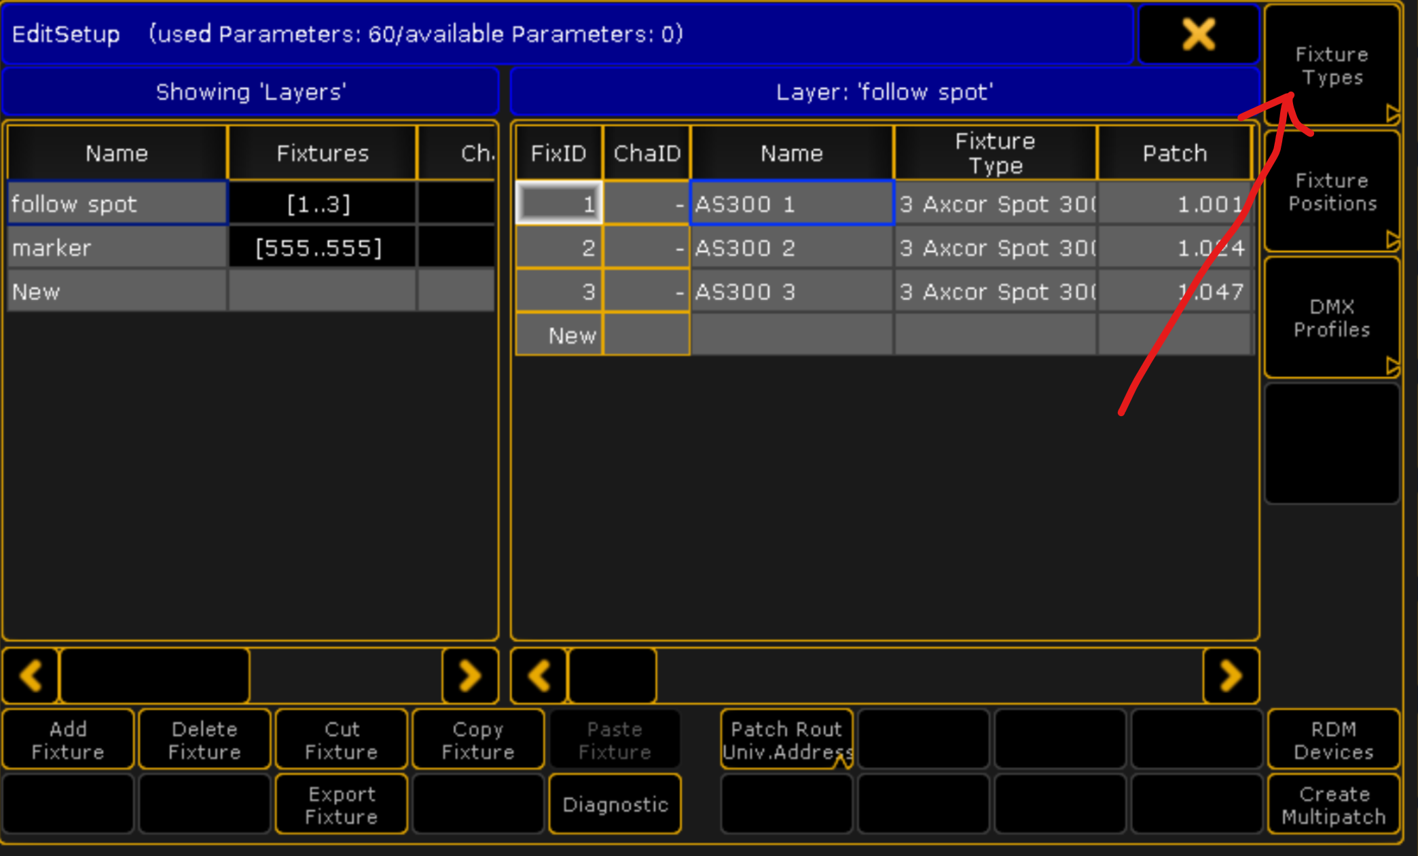The image size is (1418, 856).
Task: Click the [1..3] fixtures cell
Action: pos(322,203)
